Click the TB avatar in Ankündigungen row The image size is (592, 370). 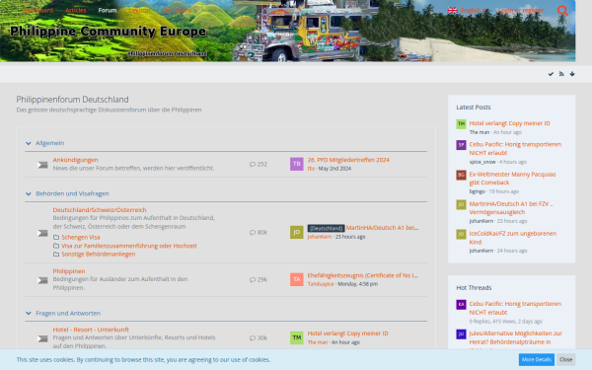pyautogui.click(x=297, y=164)
